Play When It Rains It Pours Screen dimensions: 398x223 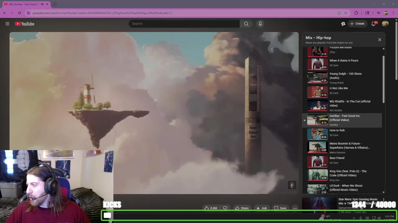click(343, 64)
